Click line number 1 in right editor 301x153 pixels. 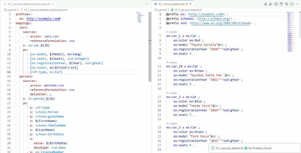tap(160, 14)
